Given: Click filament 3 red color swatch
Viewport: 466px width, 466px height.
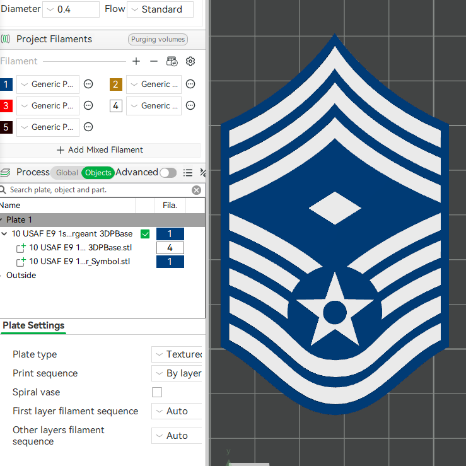Looking at the screenshot, I should pyautogui.click(x=6, y=106).
